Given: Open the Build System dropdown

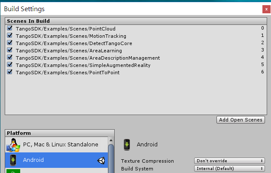Looking at the screenshot, I should (x=229, y=169).
